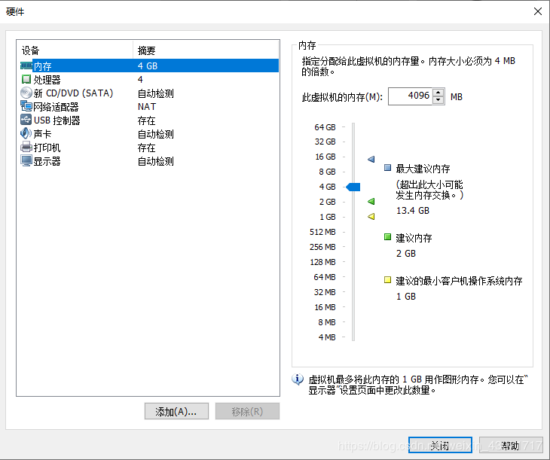Screen dimensions: 550x460
Task: Close the 硬件 dialog with the X button
Action: tap(537, 11)
